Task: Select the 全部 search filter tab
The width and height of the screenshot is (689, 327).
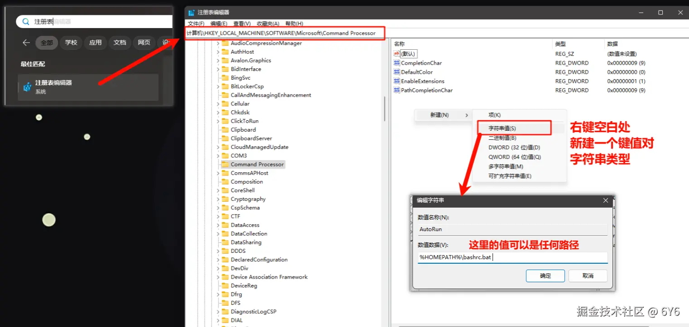Action: tap(47, 43)
